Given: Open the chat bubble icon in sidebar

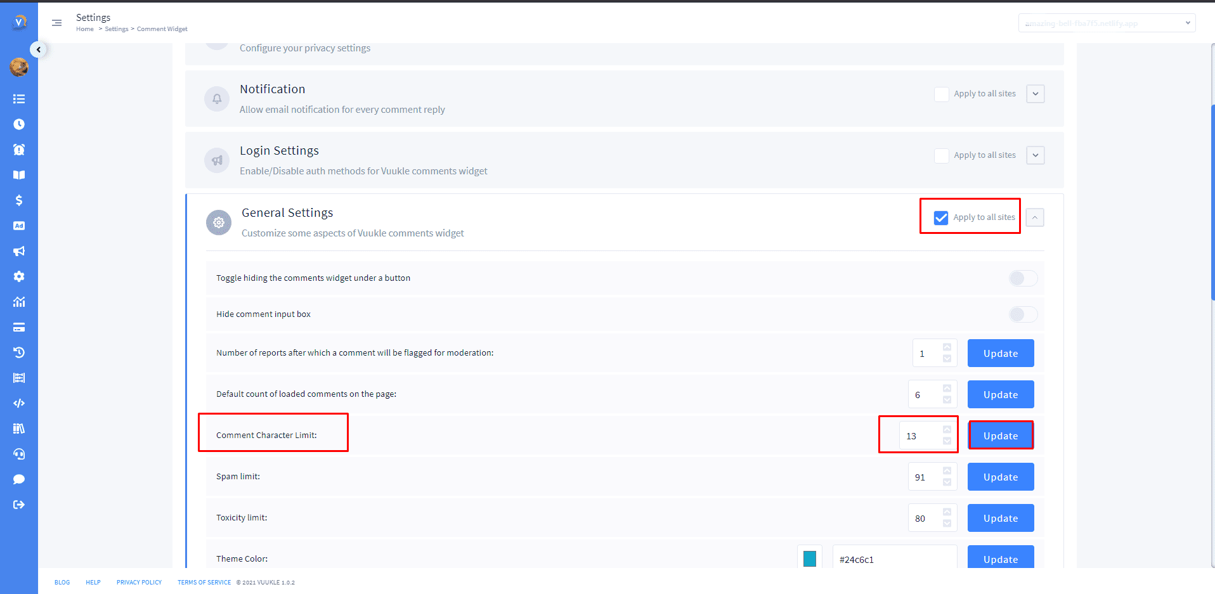Looking at the screenshot, I should [19, 479].
